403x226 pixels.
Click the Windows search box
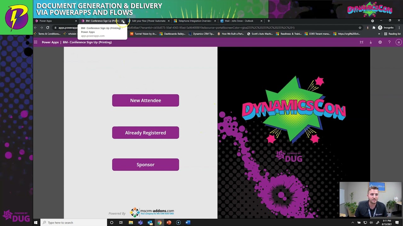click(74, 223)
